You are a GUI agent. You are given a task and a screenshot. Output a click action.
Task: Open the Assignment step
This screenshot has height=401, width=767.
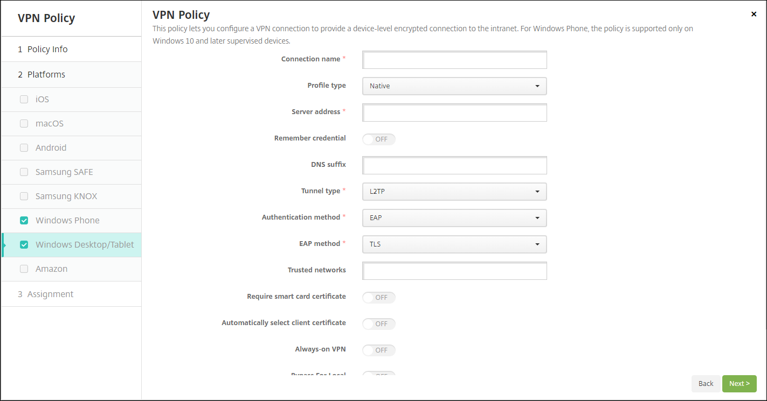(x=50, y=294)
